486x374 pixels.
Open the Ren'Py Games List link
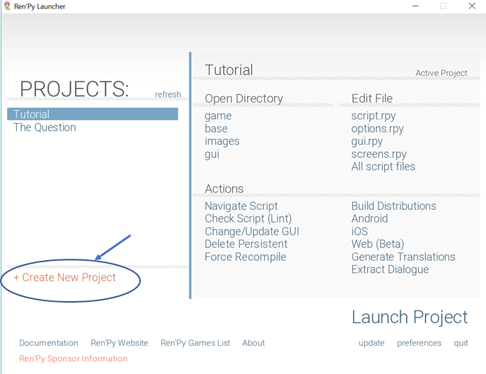pyautogui.click(x=195, y=343)
